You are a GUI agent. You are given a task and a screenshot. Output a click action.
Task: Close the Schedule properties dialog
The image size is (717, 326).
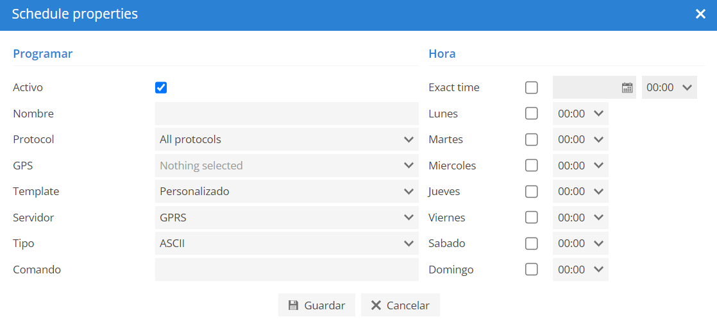(x=700, y=14)
